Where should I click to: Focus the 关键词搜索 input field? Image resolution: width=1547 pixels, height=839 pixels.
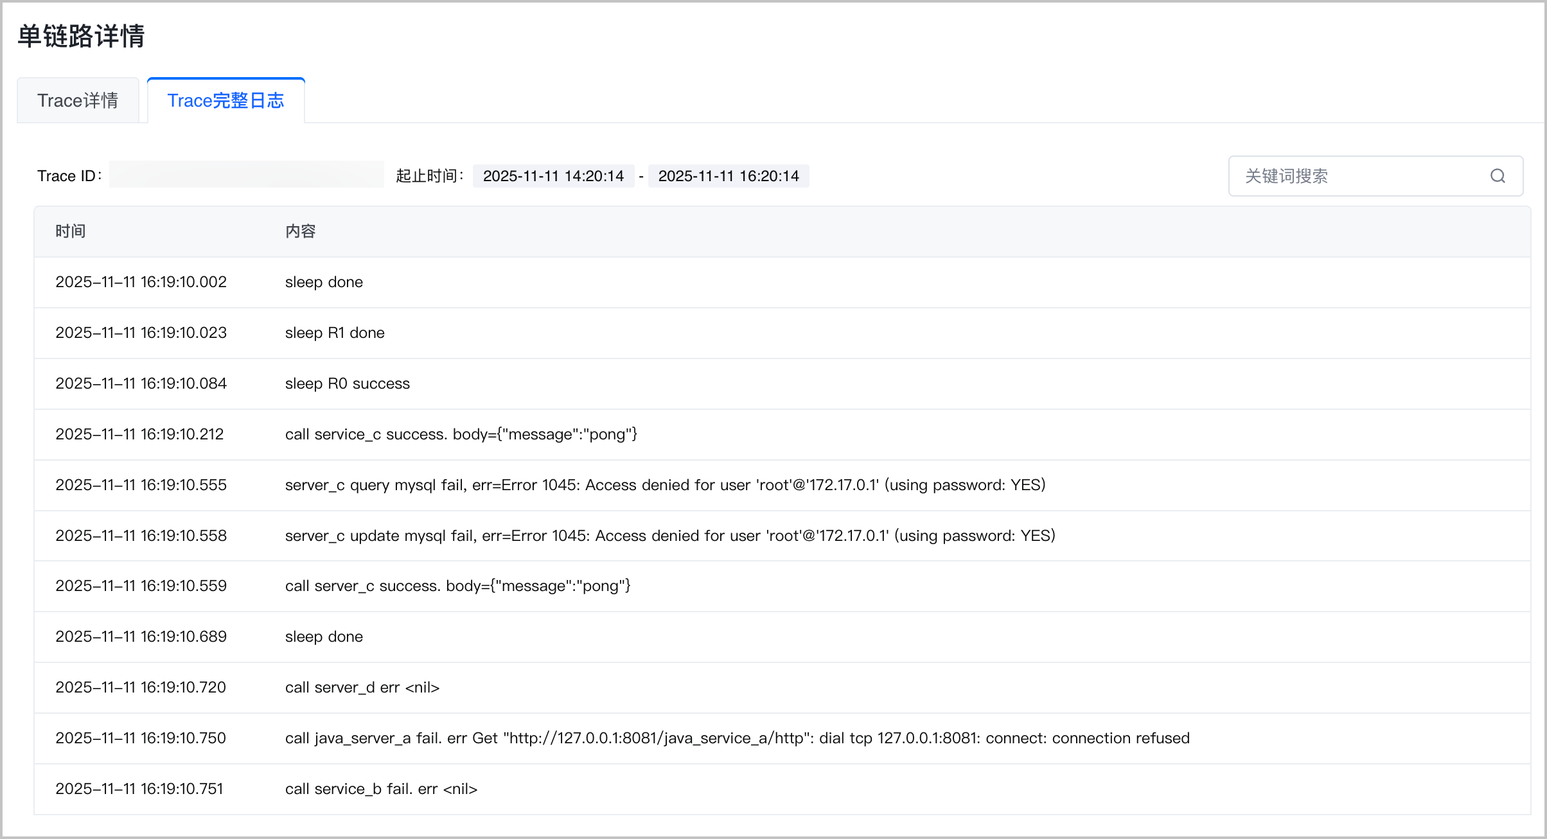pyautogui.click(x=1375, y=176)
